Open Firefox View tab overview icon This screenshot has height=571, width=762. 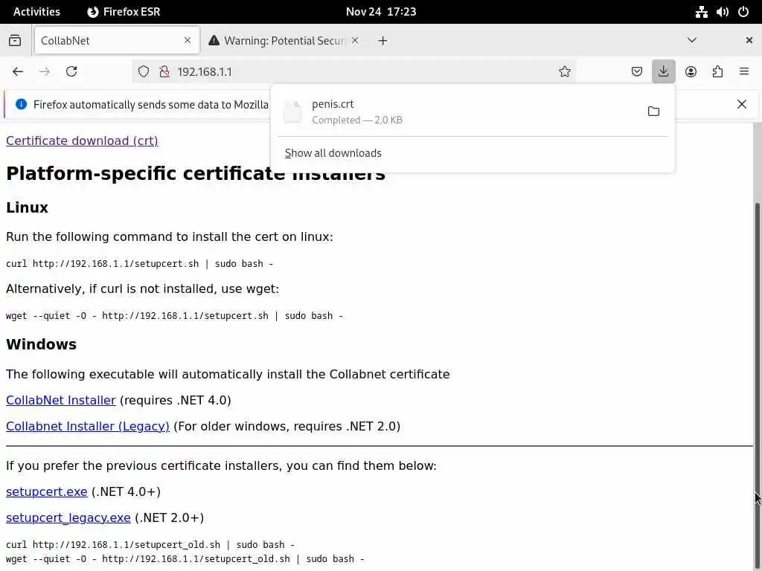pos(15,40)
